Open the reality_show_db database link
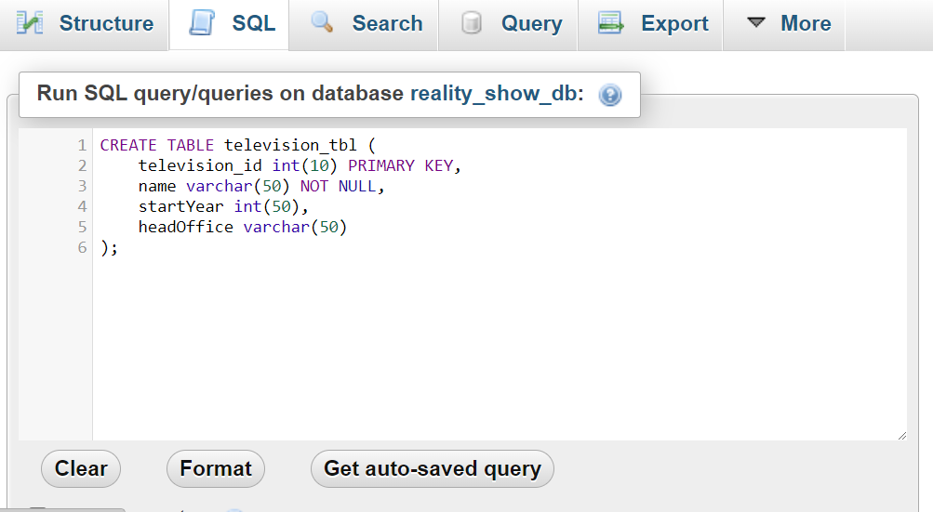The width and height of the screenshot is (933, 512). point(494,93)
